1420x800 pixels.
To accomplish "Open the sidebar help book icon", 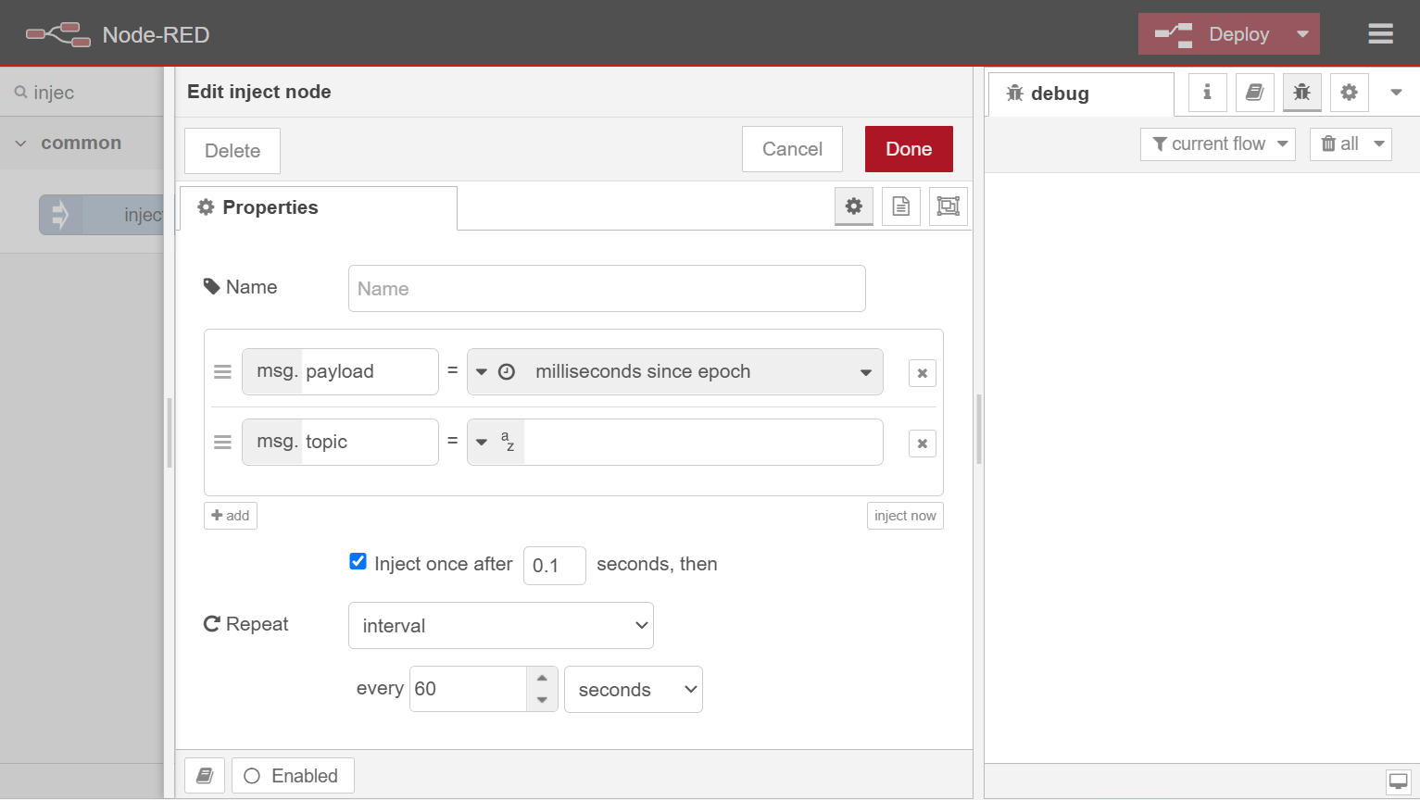I will [1254, 93].
